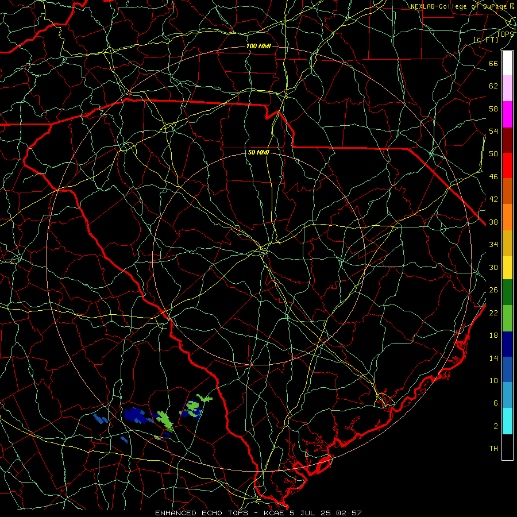Click the light pink legend swatch
The width and height of the screenshot is (517, 517).
[507, 88]
